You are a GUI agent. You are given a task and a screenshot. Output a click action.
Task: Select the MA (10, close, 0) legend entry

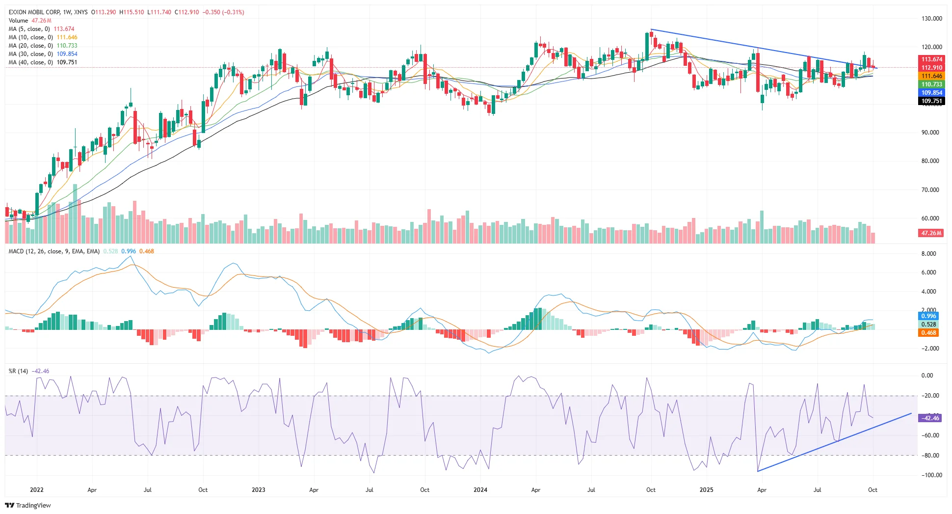[29, 37]
